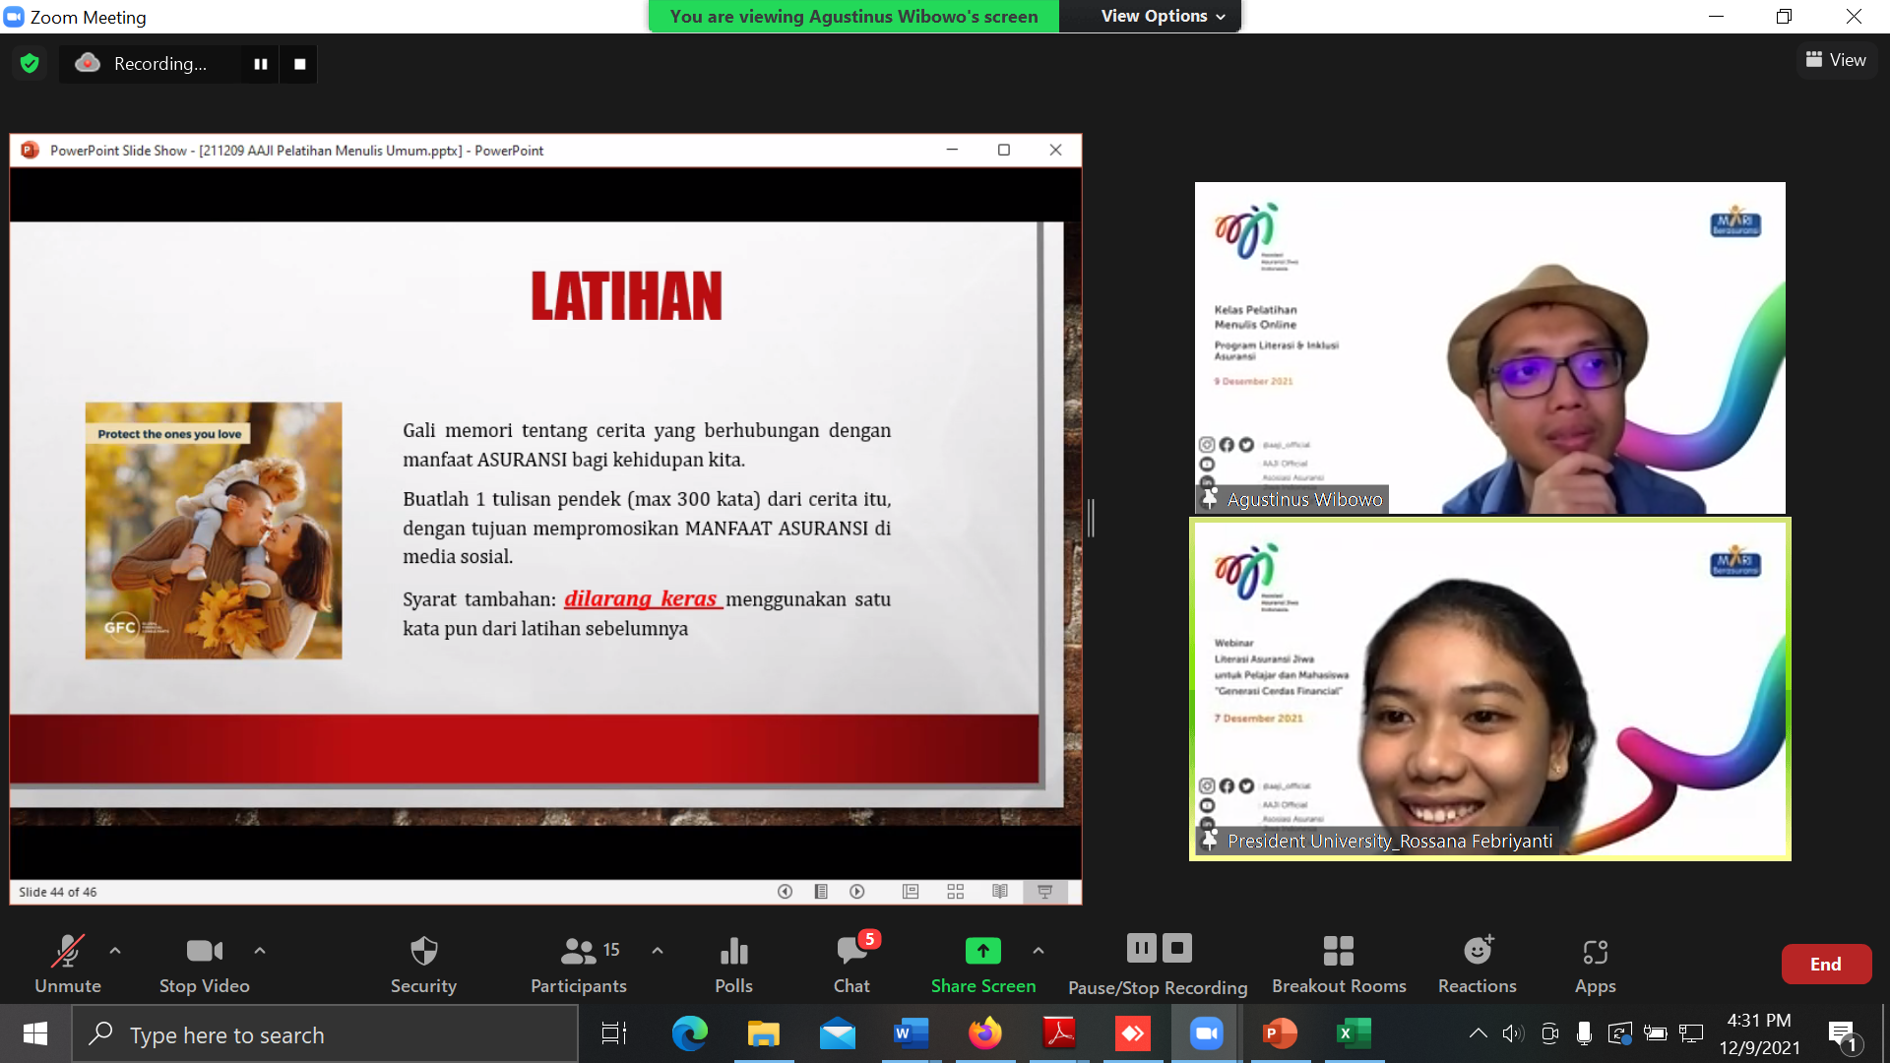Pause recording from the bottom toolbar
This screenshot has height=1063, width=1890.
tap(1142, 949)
